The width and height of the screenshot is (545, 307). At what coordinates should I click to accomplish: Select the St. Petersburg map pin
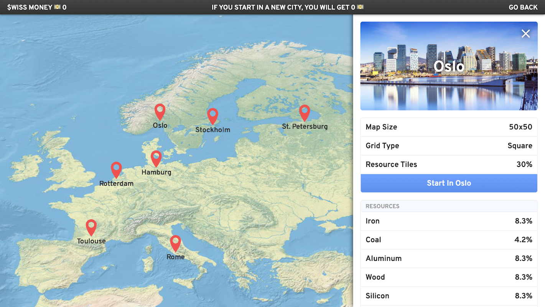pyautogui.click(x=305, y=113)
